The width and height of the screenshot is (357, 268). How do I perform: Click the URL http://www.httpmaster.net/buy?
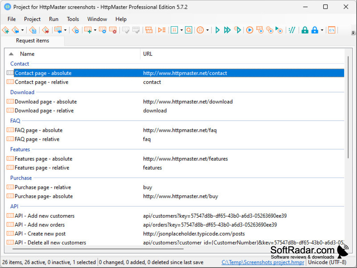coord(180,196)
